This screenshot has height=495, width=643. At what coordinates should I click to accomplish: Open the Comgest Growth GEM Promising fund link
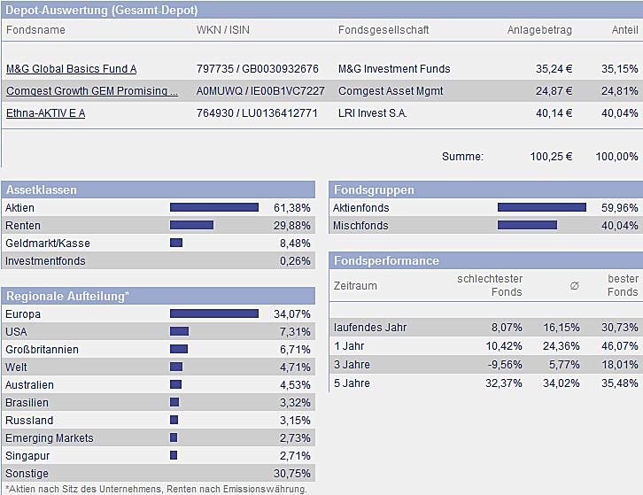(92, 91)
